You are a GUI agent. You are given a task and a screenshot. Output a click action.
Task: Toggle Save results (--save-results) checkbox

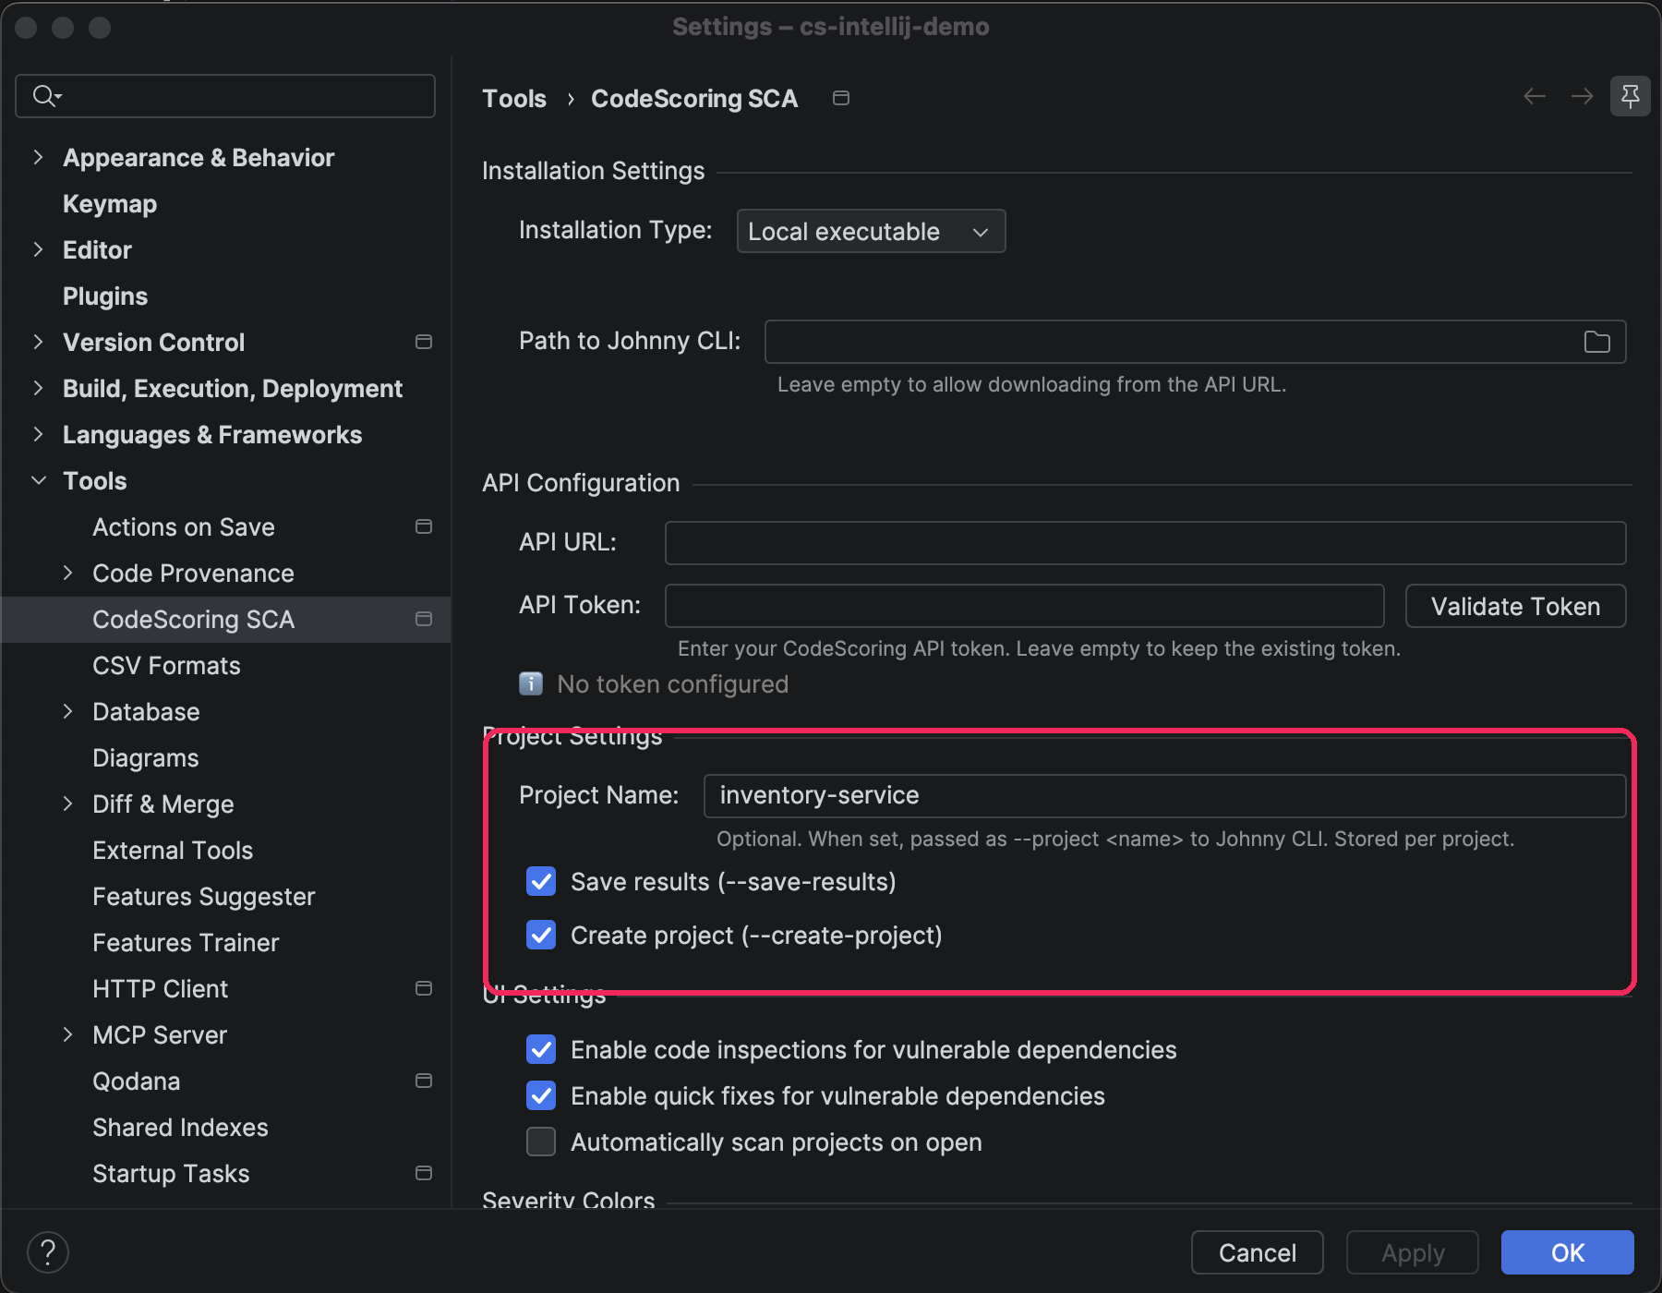point(541,881)
